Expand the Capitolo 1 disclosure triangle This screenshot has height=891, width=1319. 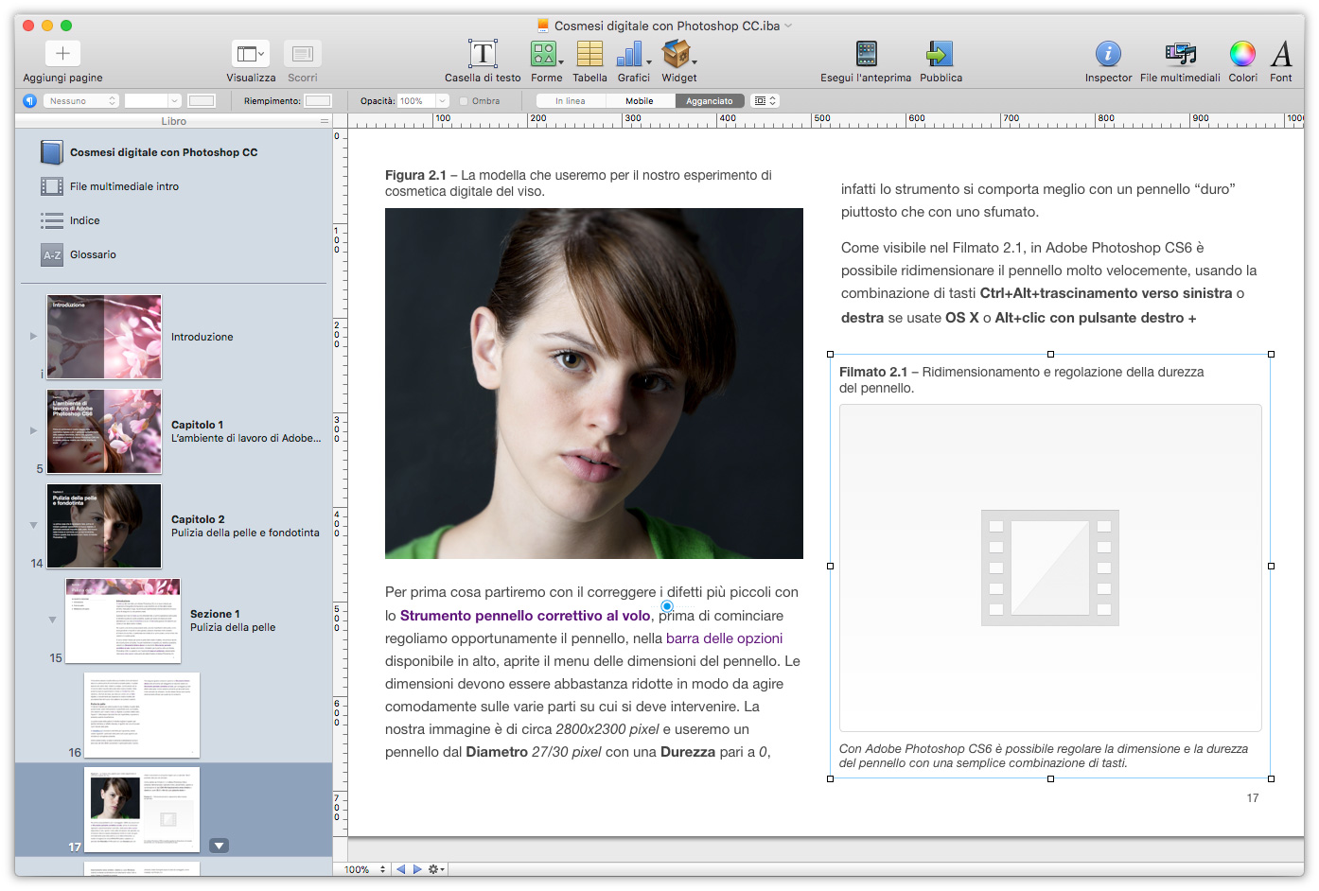coord(33,430)
